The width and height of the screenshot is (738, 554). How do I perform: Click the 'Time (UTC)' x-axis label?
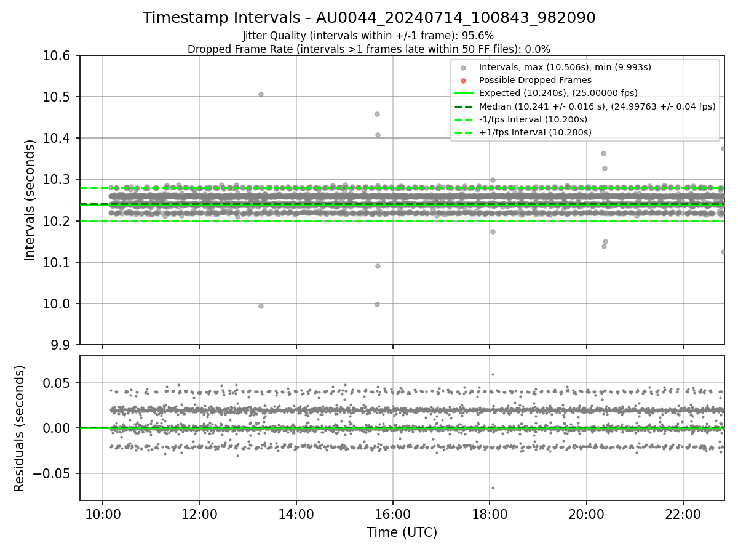(402, 532)
